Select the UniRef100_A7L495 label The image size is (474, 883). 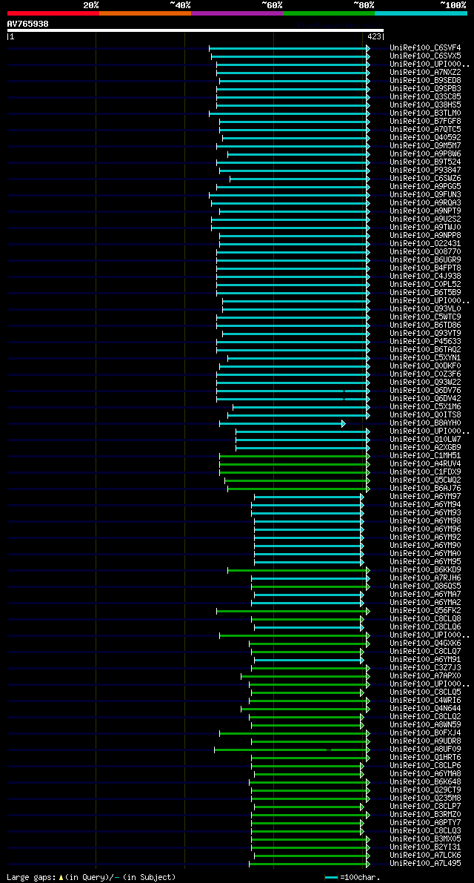[x=425, y=864]
